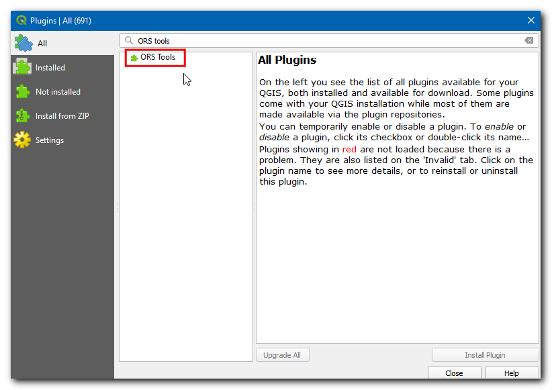Click the splitter between sidebar and plugin list
This screenshot has height=390, width=552.
click(x=117, y=208)
